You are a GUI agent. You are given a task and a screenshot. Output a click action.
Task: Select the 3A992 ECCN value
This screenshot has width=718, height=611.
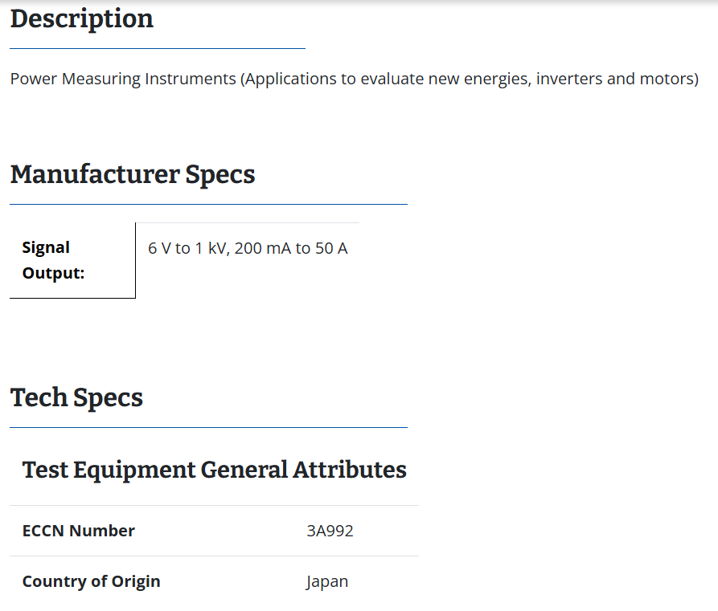[330, 531]
